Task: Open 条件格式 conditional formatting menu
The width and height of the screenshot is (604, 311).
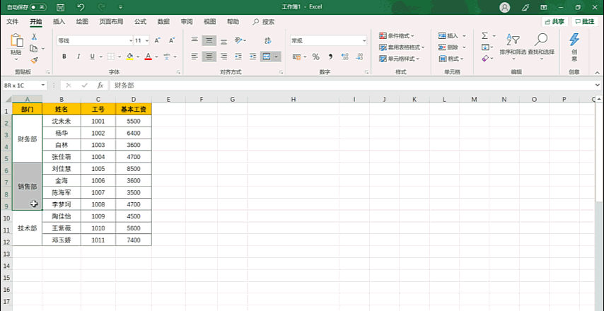Action: (397, 36)
